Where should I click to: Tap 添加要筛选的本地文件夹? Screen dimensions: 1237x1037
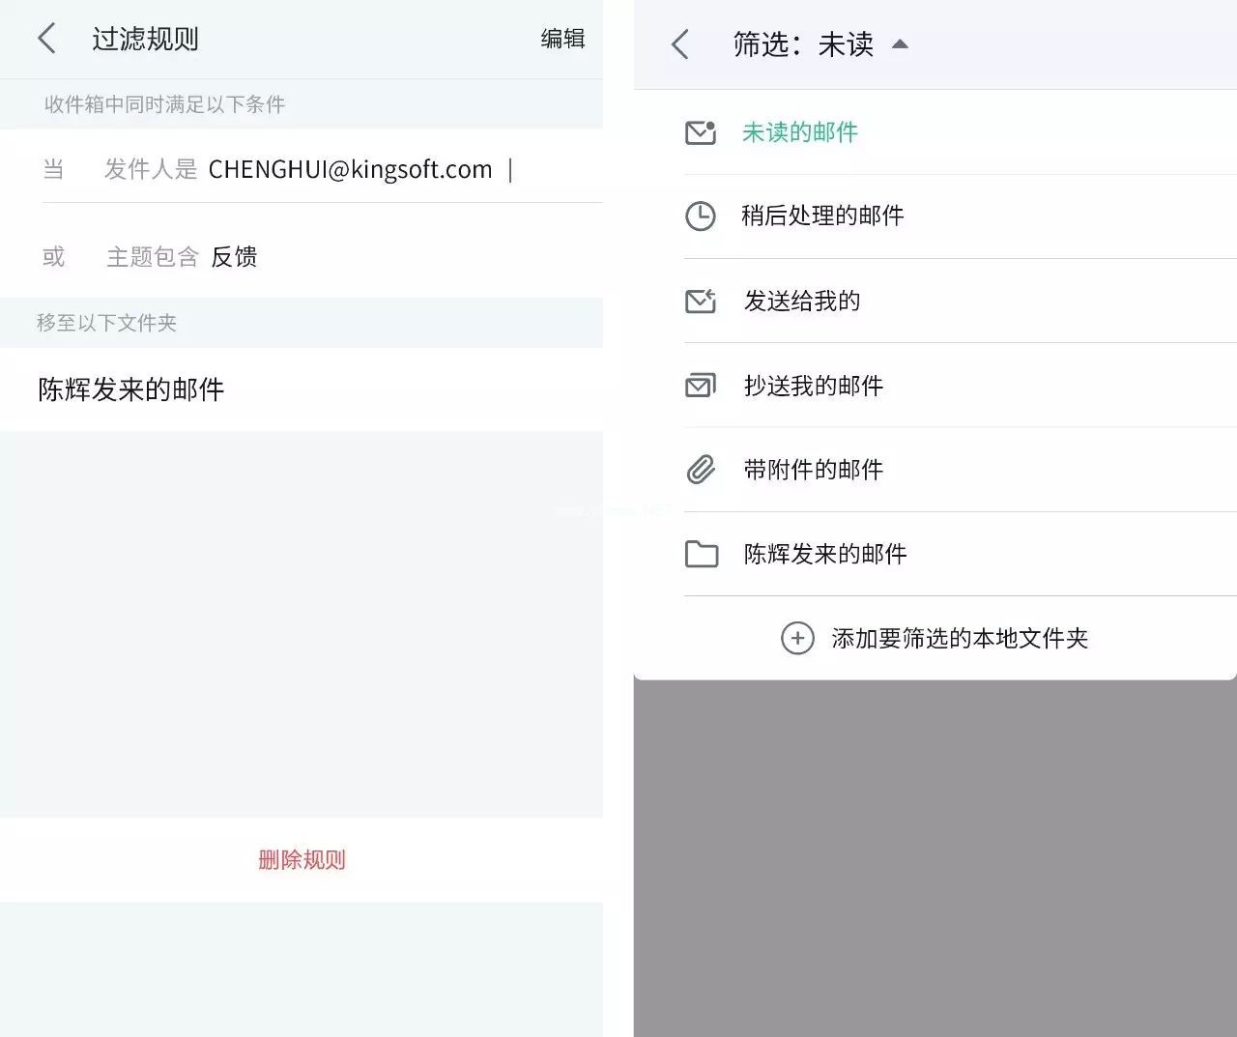tap(959, 638)
